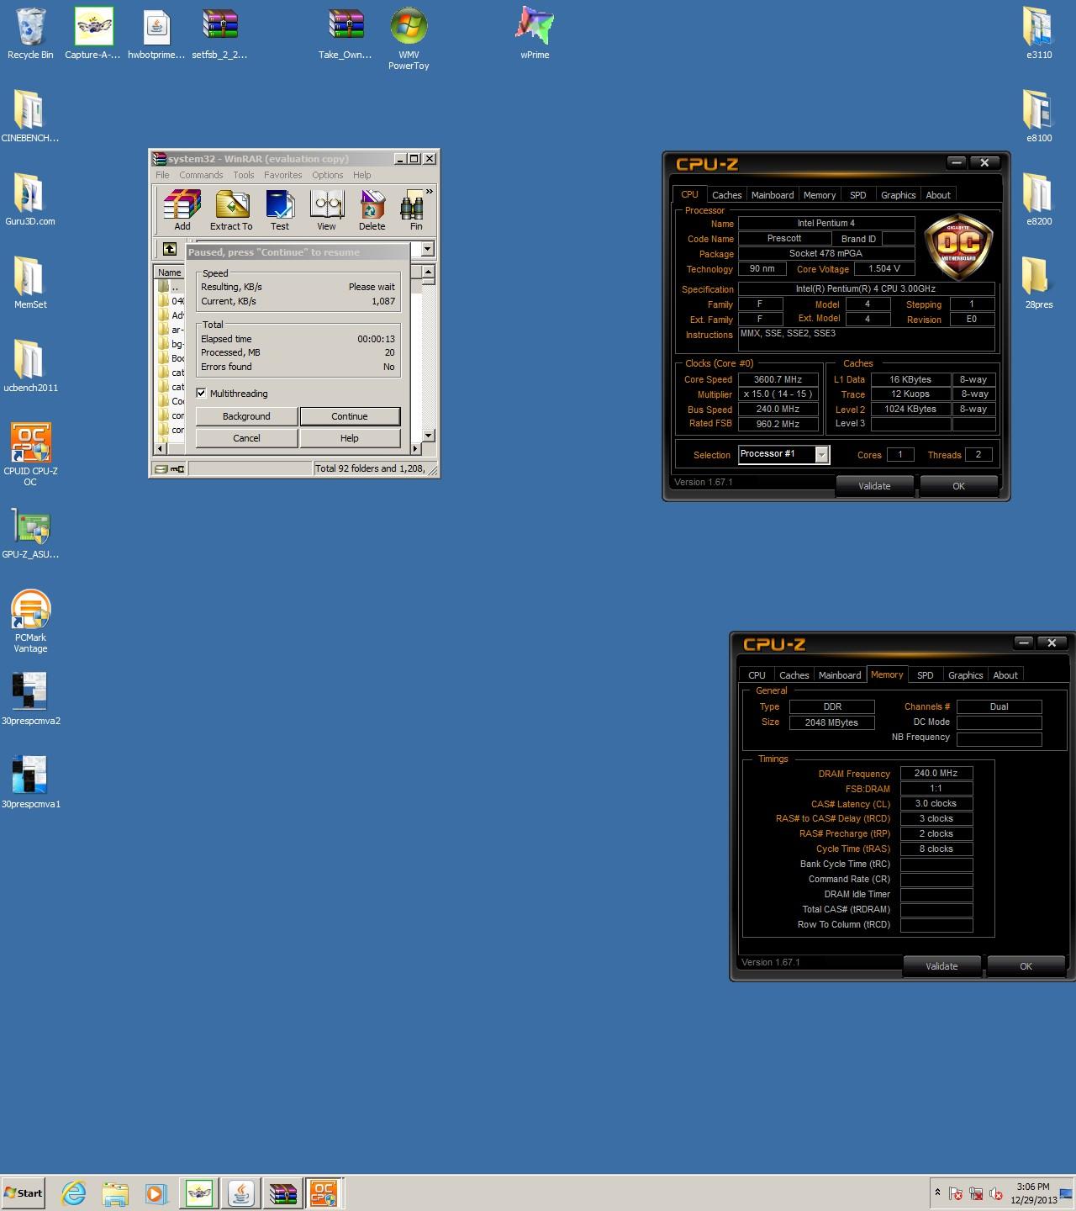This screenshot has width=1076, height=1211.
Task: Open the WinRAR File menu
Action: [x=162, y=175]
